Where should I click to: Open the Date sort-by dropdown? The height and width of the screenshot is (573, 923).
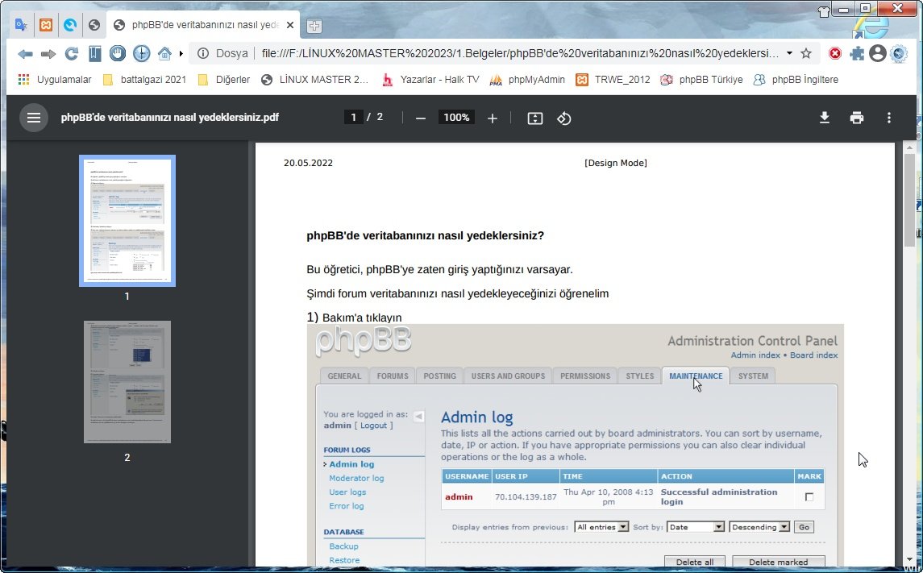(696, 527)
